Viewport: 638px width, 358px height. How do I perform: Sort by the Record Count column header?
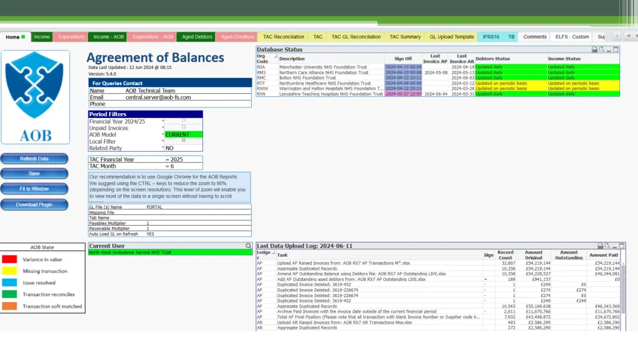point(505,255)
